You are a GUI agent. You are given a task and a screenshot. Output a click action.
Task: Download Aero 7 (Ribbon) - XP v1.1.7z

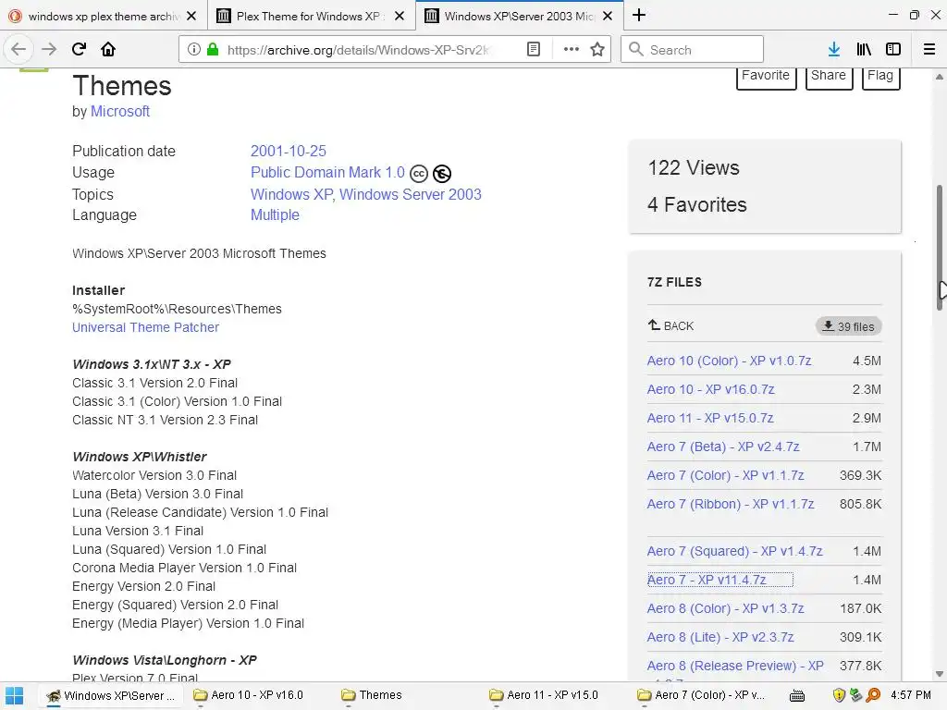[731, 504]
